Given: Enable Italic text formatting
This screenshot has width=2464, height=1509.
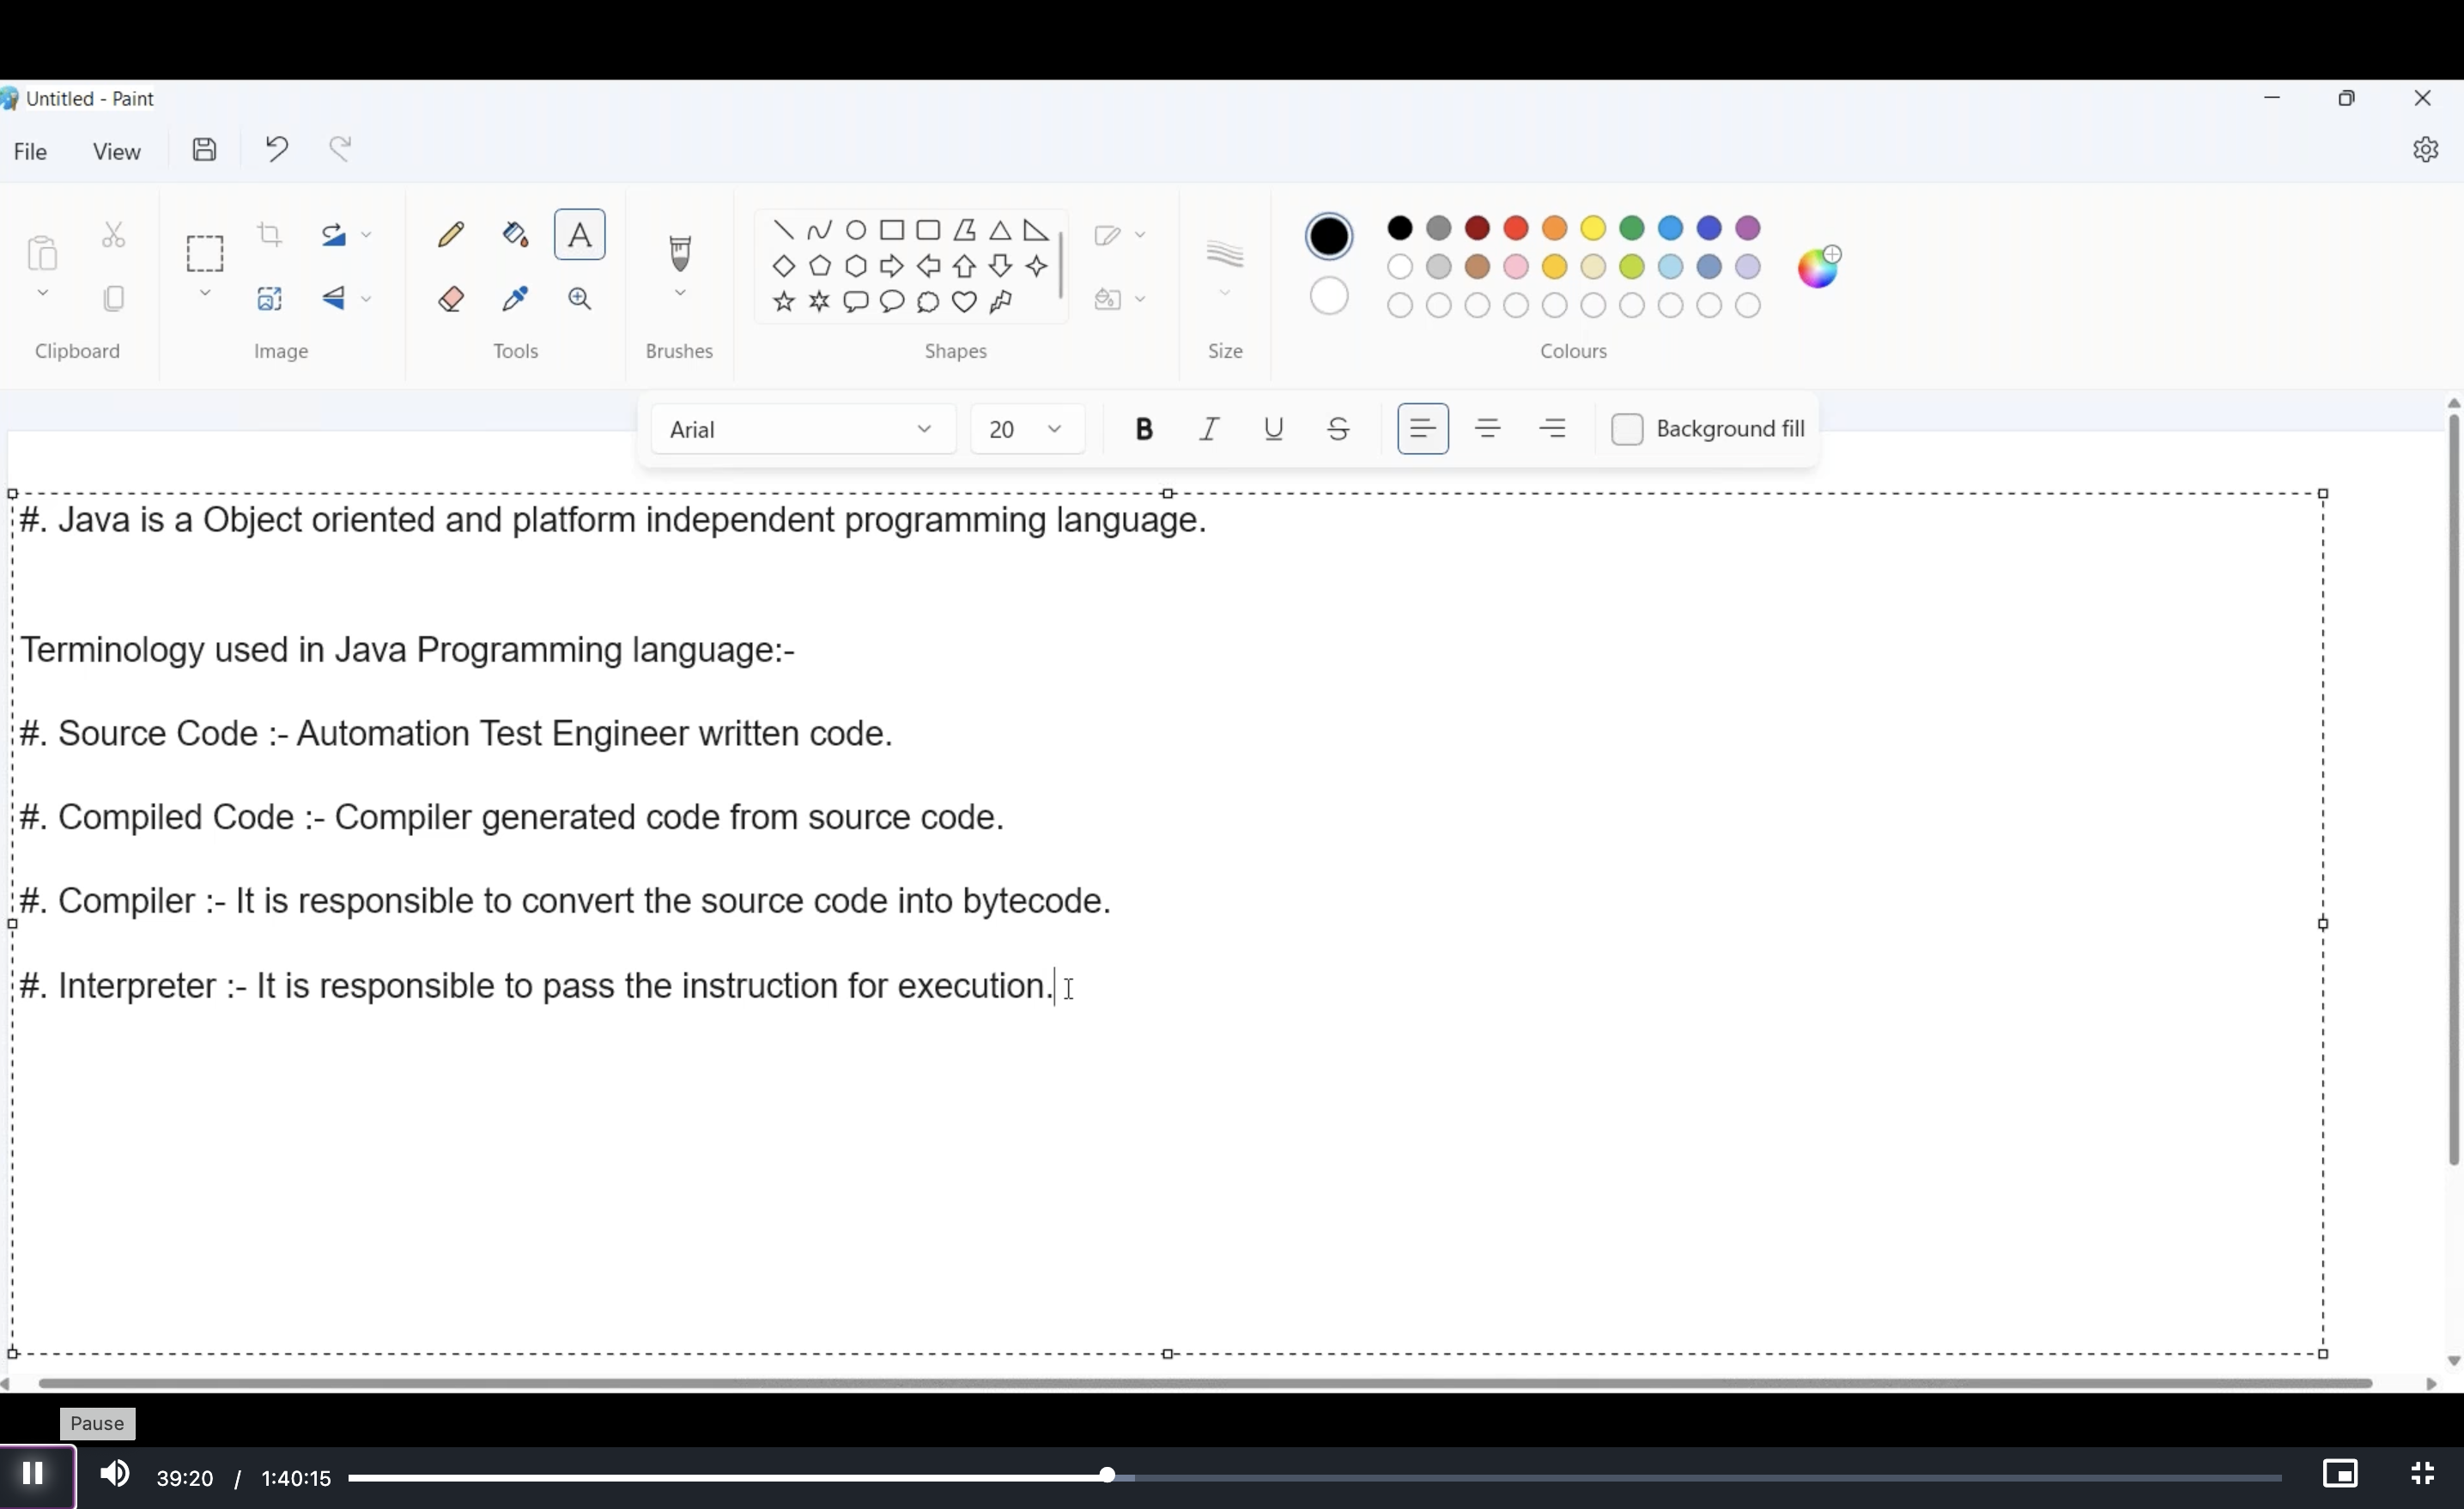Looking at the screenshot, I should [1209, 427].
